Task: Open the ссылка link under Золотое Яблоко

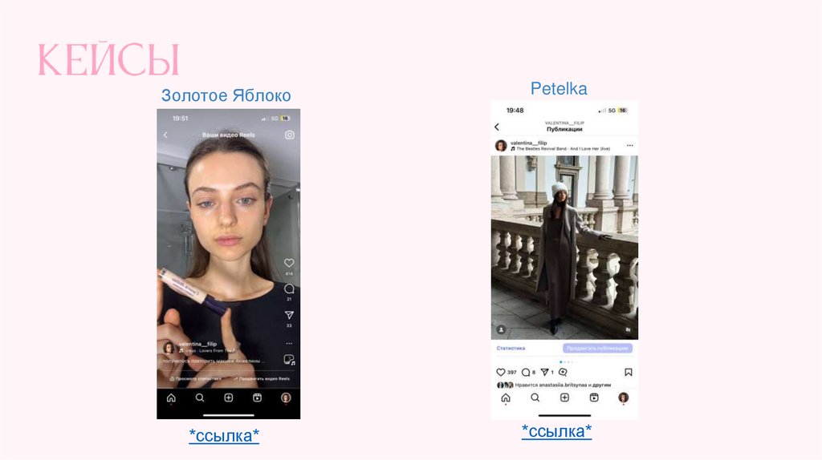Action: [224, 435]
